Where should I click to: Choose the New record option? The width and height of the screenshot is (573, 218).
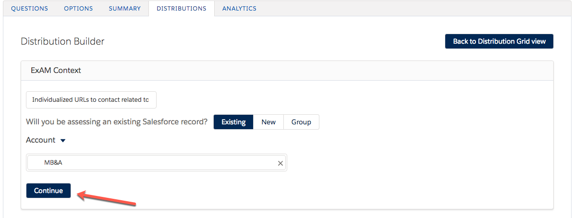268,122
